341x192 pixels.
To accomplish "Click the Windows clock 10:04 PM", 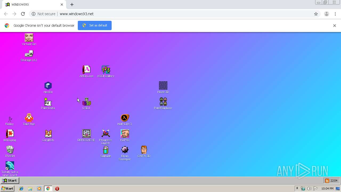I will (327, 189).
